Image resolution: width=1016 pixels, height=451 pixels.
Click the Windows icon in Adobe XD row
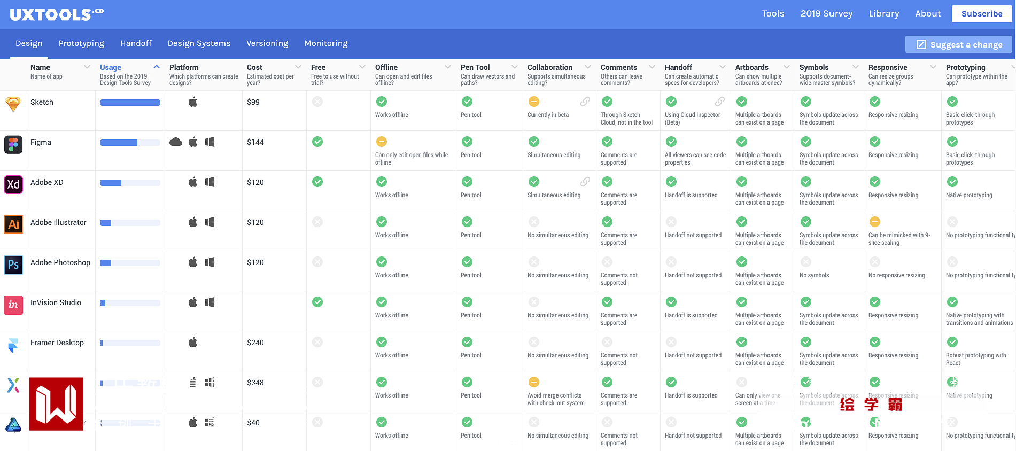point(210,182)
